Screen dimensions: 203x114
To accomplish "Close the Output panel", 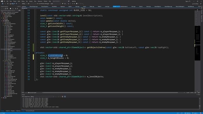I will click(200, 95).
